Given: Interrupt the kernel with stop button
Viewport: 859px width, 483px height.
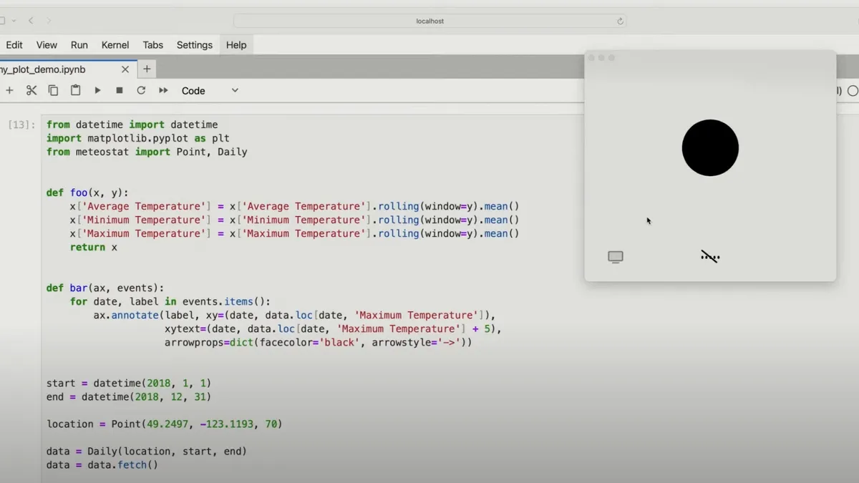Looking at the screenshot, I should [x=120, y=91].
